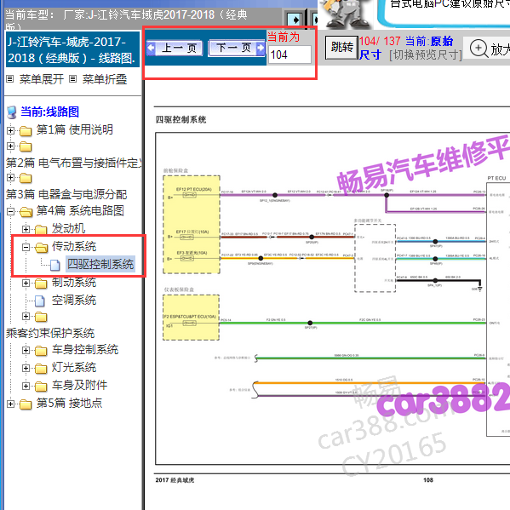Click the folder icon of 第4篇 系统电路图
The height and width of the screenshot is (510, 510).
tap(26, 212)
